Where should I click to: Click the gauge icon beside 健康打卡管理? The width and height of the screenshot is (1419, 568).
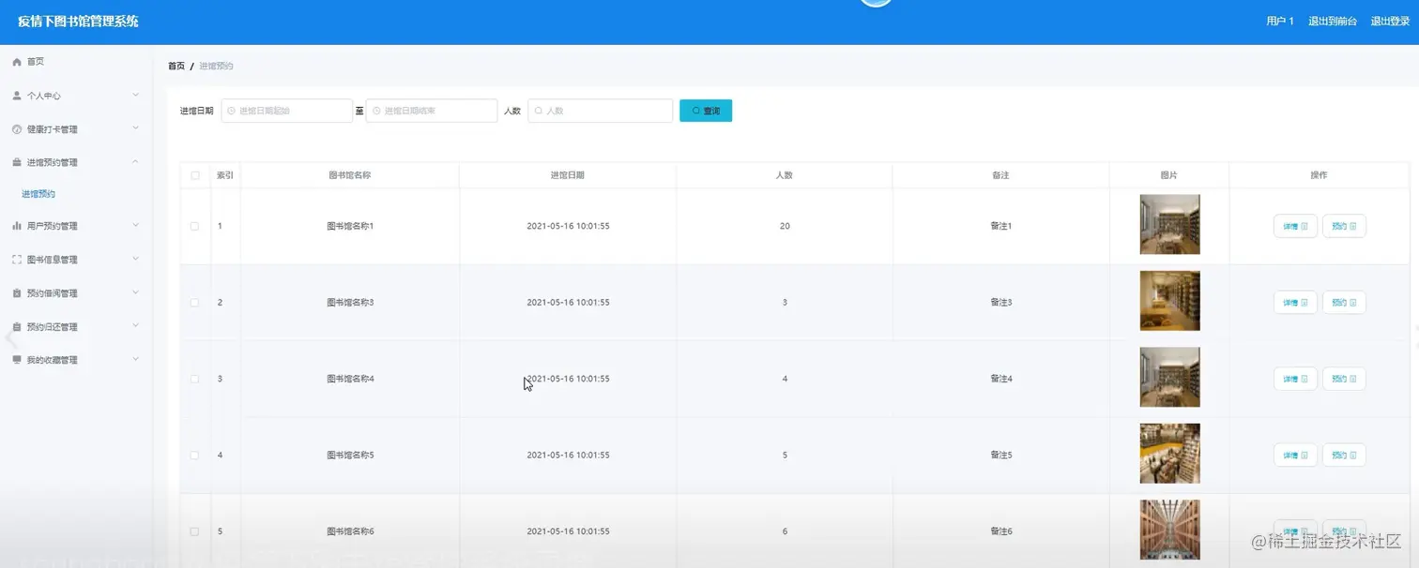[17, 129]
